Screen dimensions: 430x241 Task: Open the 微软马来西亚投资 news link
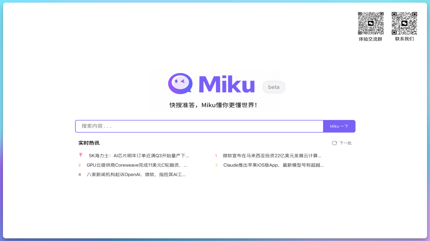[272, 155]
